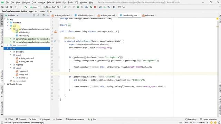The height and width of the screenshot is (124, 221).
Task: Click the class run gutter icon near line 9
Action: click(x=56, y=31)
